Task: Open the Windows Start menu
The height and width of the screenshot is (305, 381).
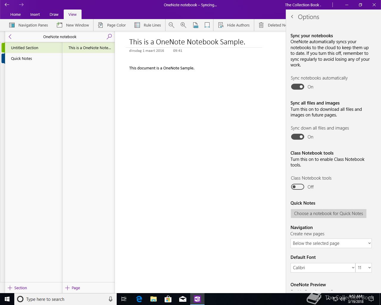Action: 7,299
